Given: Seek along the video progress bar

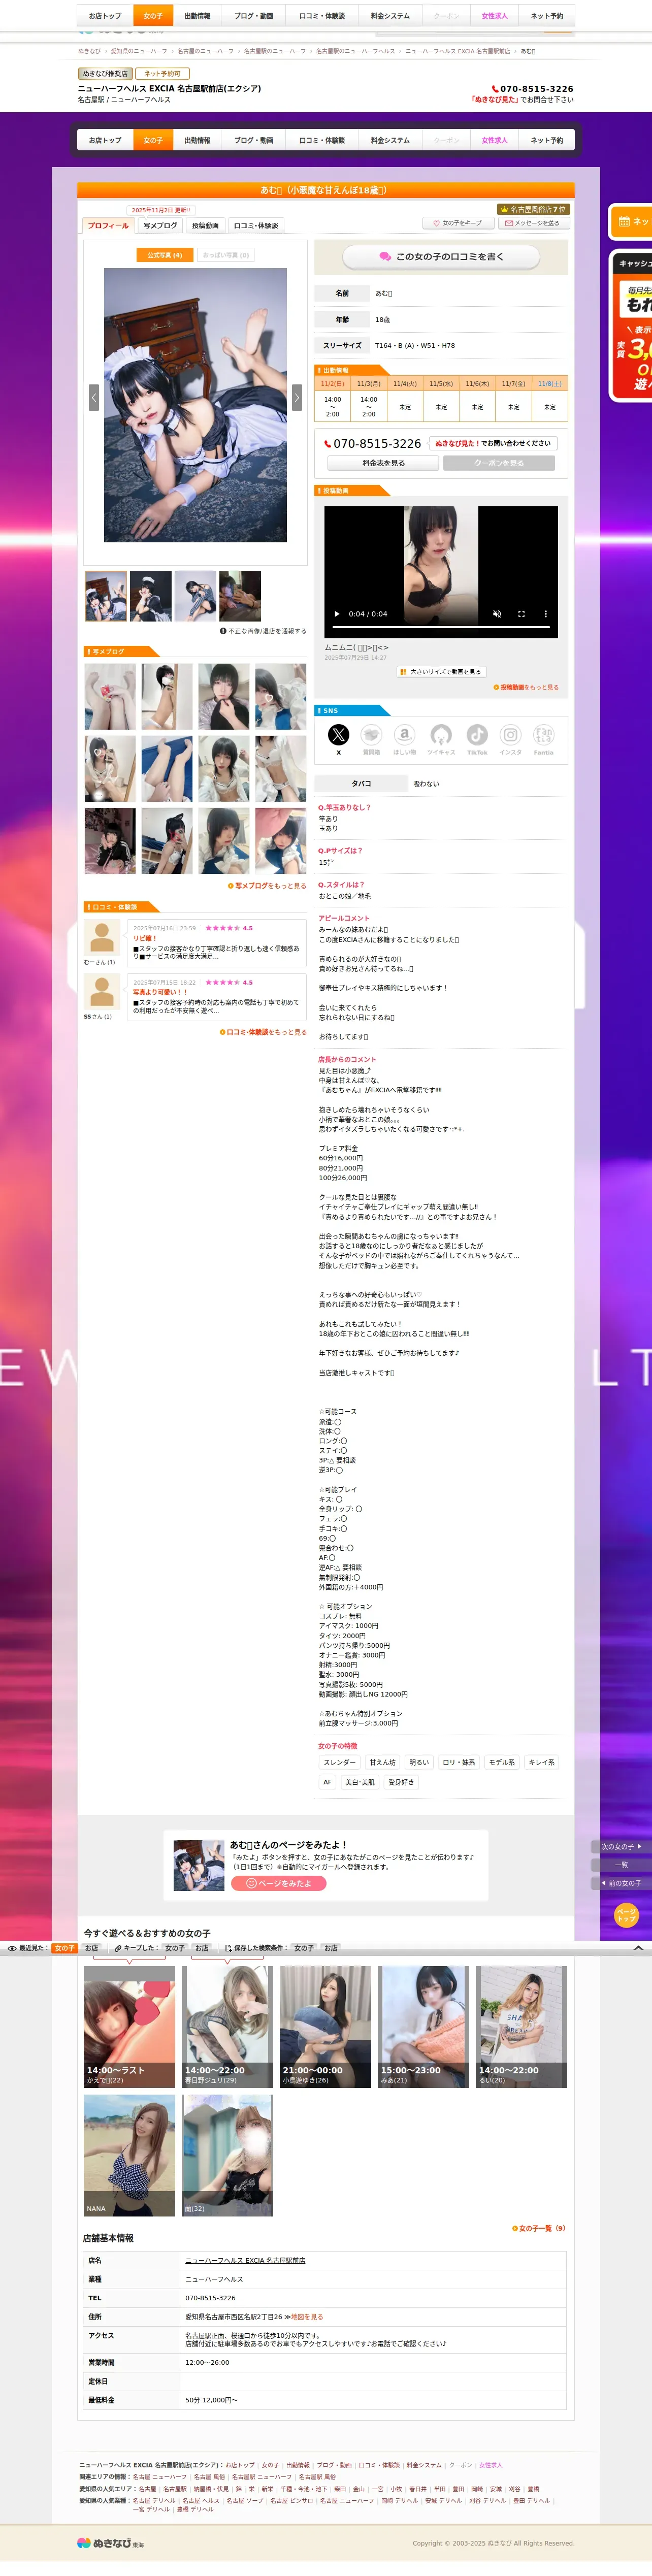Looking at the screenshot, I should click(x=441, y=627).
